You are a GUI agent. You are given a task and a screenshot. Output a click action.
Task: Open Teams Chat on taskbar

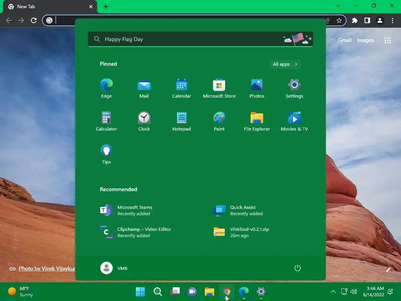pos(192,292)
